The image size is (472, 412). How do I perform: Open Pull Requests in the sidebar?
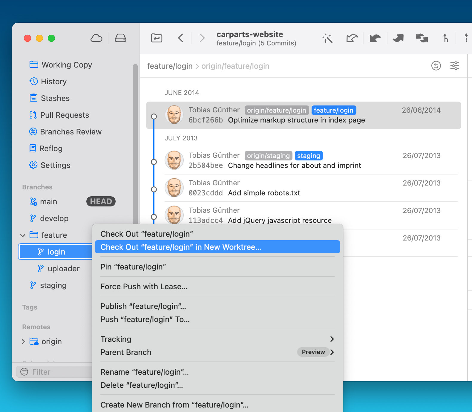(65, 115)
